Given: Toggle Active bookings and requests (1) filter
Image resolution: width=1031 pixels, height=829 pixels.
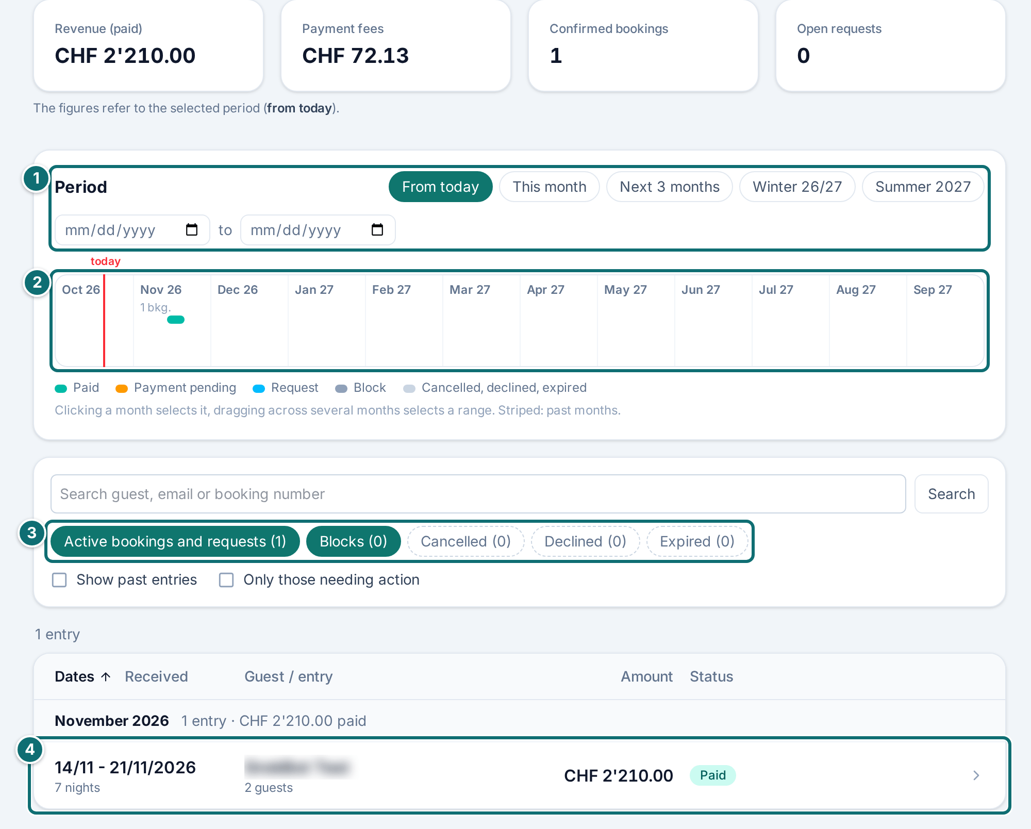Looking at the screenshot, I should (175, 541).
